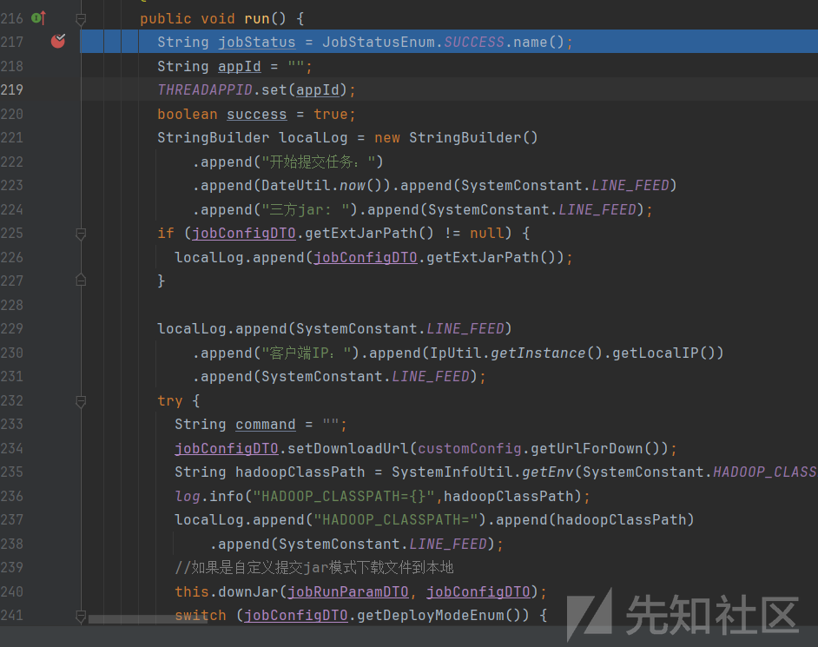Click the run() method name on line 216
The height and width of the screenshot is (647, 818).
tap(257, 19)
